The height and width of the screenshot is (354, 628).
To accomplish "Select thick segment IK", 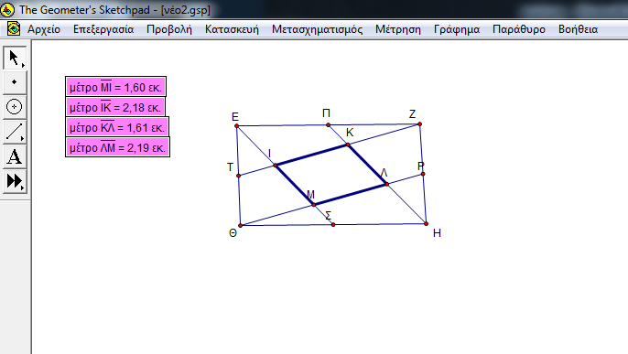I will [x=311, y=156].
